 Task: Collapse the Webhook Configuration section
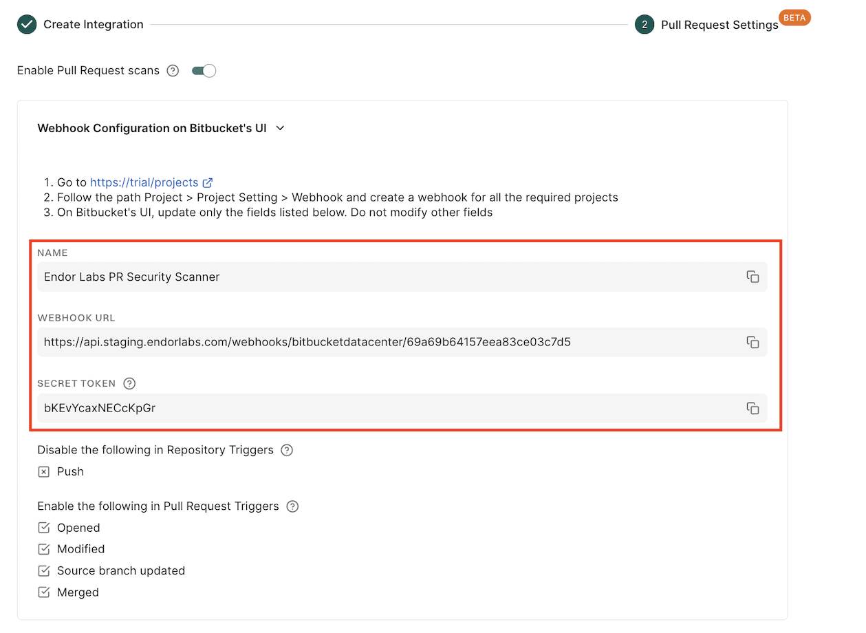click(279, 128)
